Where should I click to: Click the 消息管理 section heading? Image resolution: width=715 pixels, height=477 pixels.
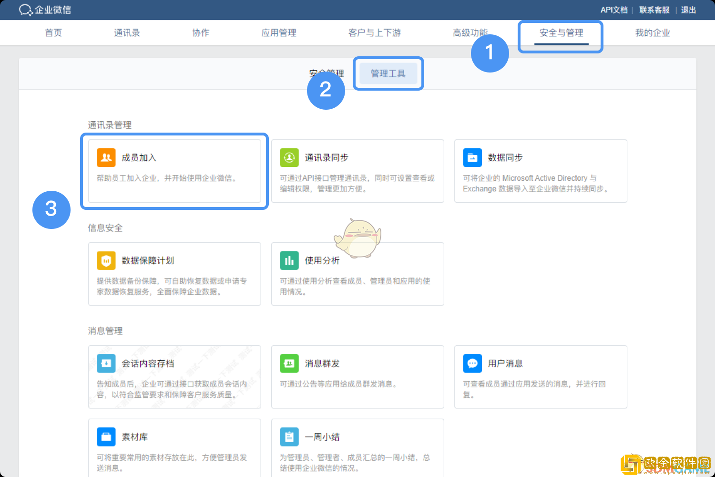[x=105, y=331]
